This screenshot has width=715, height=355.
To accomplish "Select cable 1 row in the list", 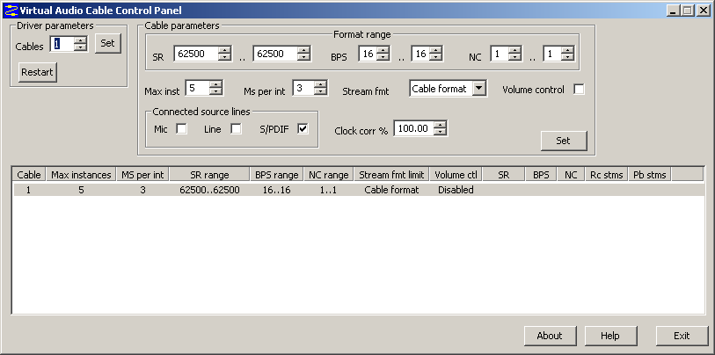I will pos(359,190).
